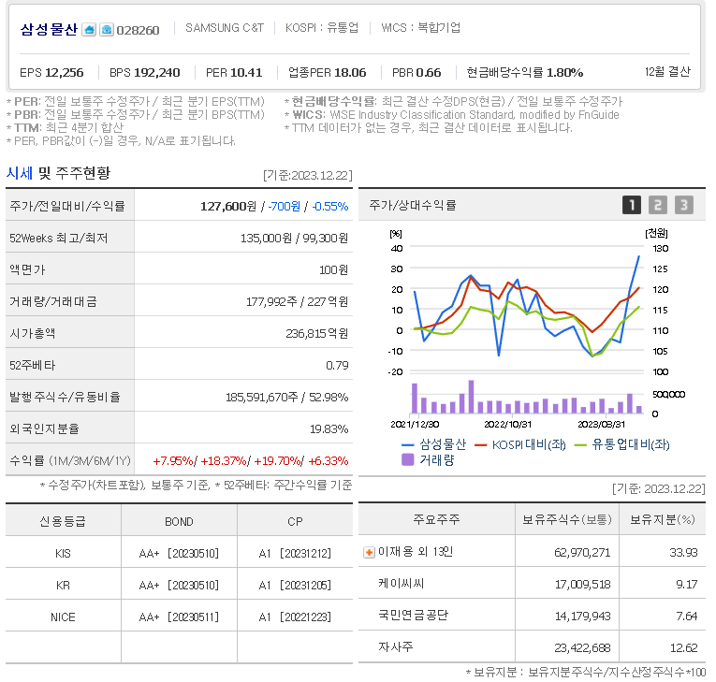Click the telephone contact icon beside 028260

107,30
